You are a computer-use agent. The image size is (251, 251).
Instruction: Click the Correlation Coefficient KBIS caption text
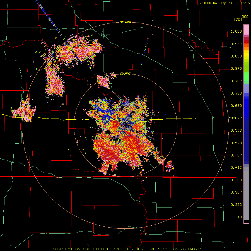pyautogui.click(x=127, y=249)
